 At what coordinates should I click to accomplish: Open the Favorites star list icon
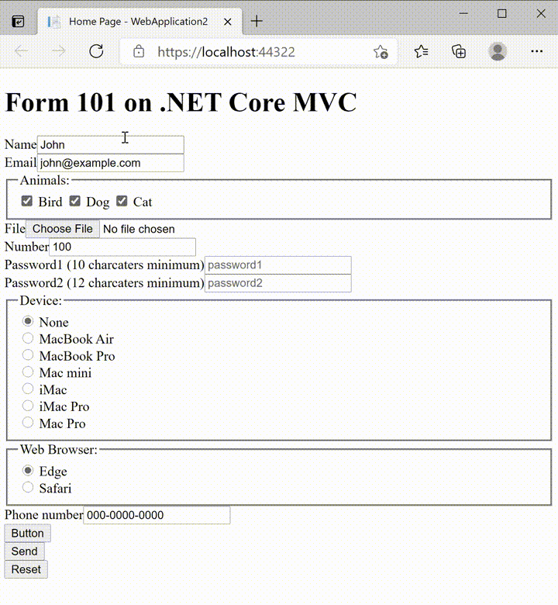(x=421, y=52)
